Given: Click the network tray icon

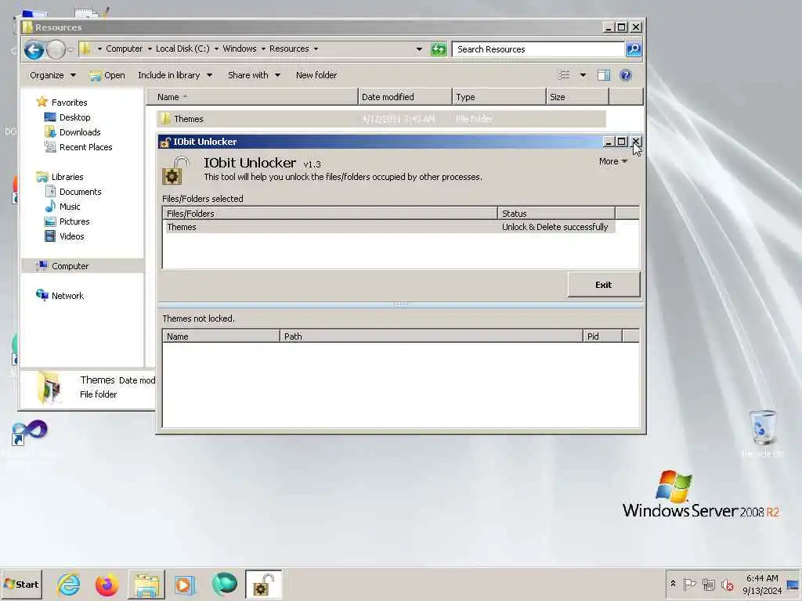Looking at the screenshot, I should click(708, 584).
